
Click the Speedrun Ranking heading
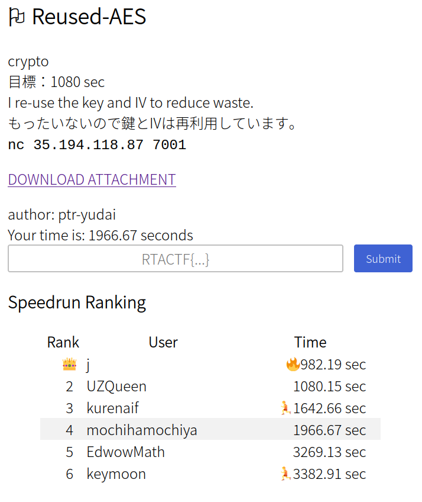pyautogui.click(x=77, y=303)
